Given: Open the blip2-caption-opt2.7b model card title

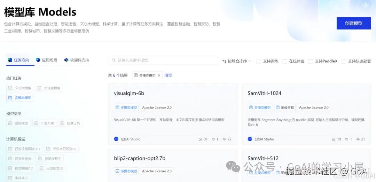Looking at the screenshot, I should tap(140, 158).
